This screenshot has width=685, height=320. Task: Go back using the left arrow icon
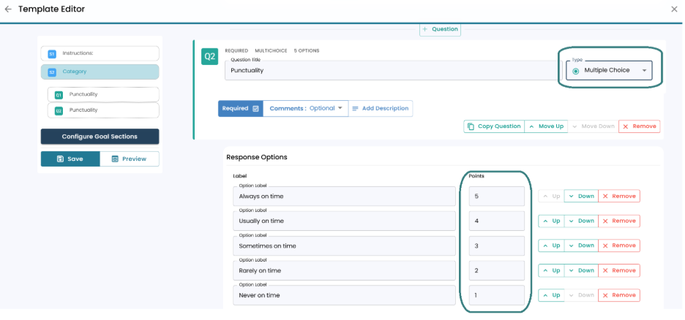pyautogui.click(x=8, y=9)
